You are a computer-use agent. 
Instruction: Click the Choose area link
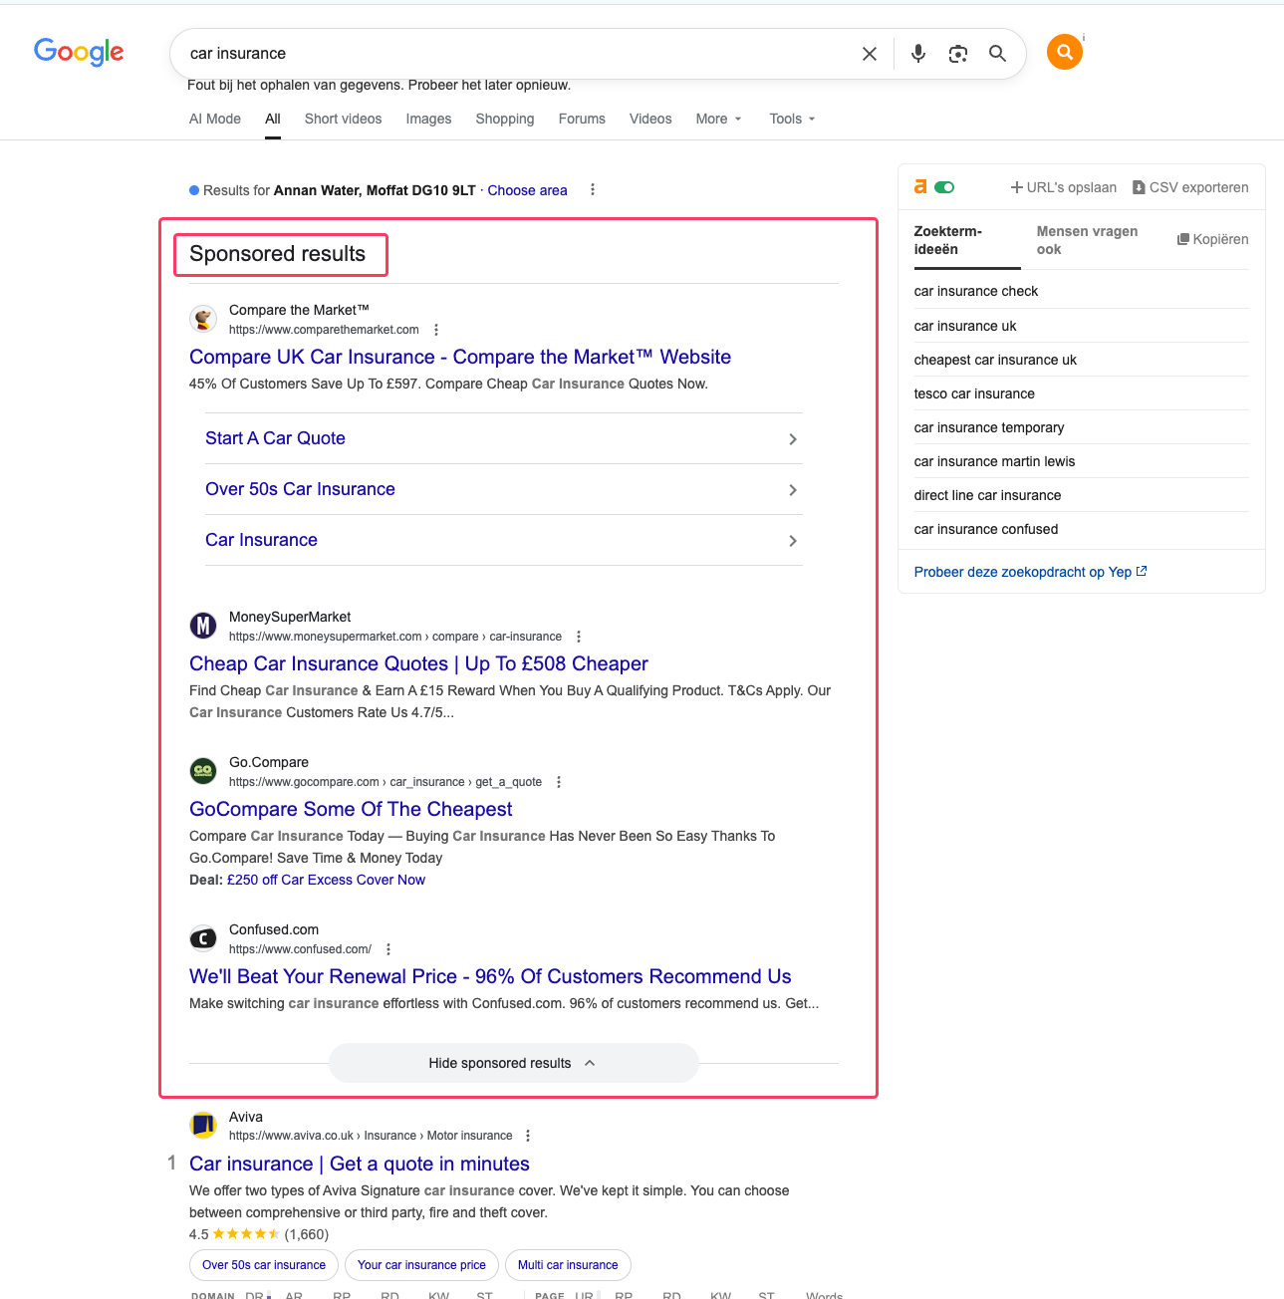click(527, 189)
